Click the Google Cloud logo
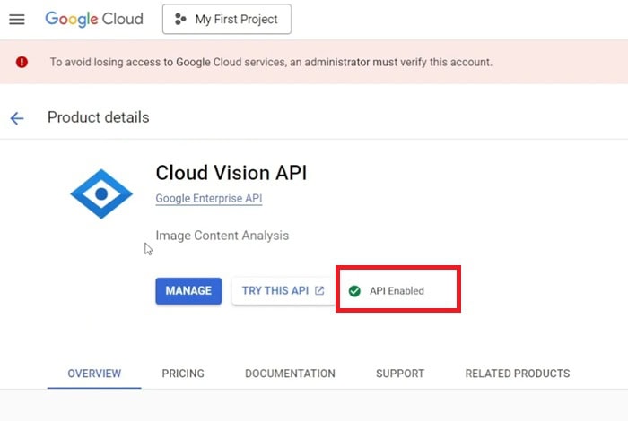Image resolution: width=628 pixels, height=421 pixels. 94,19
